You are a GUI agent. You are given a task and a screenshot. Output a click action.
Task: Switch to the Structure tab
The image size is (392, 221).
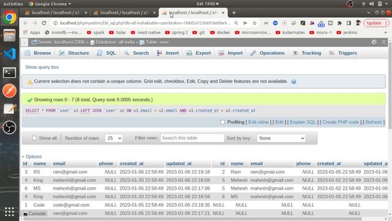(74, 53)
